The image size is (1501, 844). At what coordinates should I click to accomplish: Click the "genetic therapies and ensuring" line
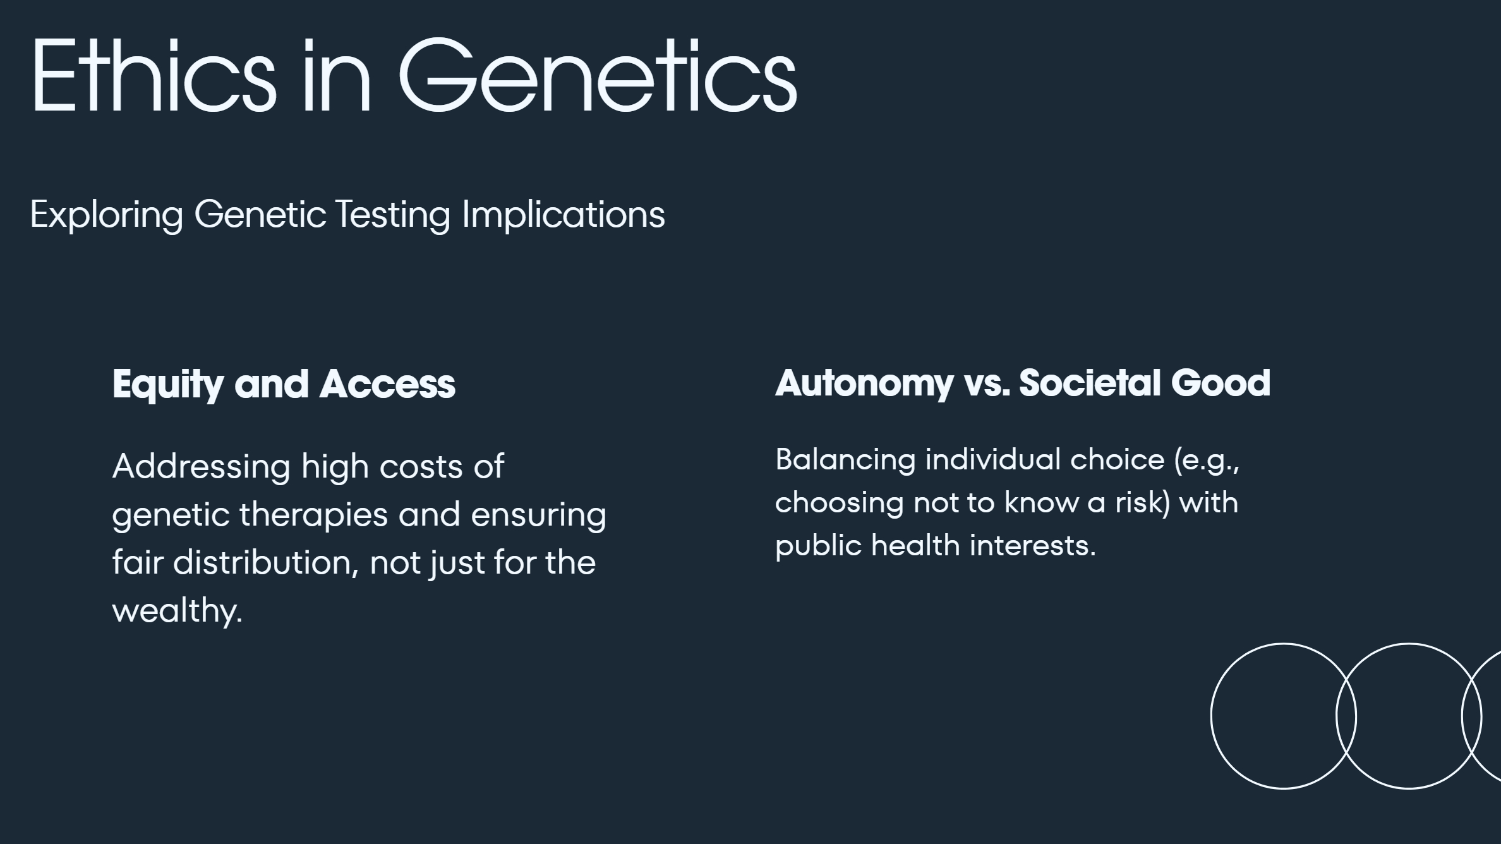(x=359, y=514)
